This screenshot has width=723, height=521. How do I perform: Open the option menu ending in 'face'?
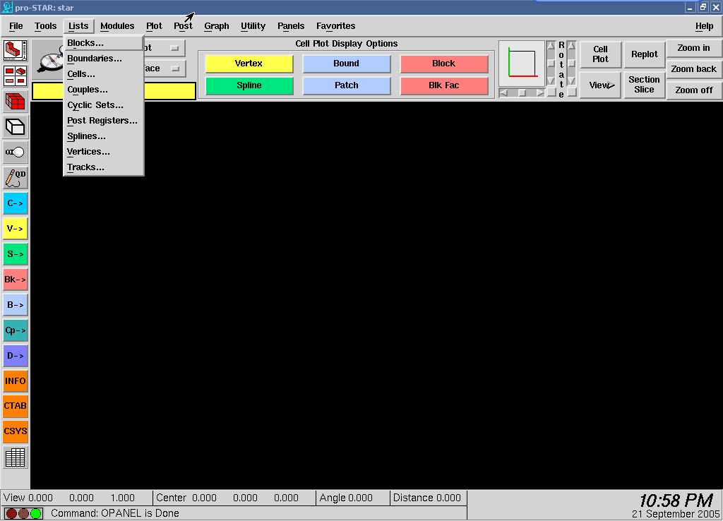pos(164,68)
